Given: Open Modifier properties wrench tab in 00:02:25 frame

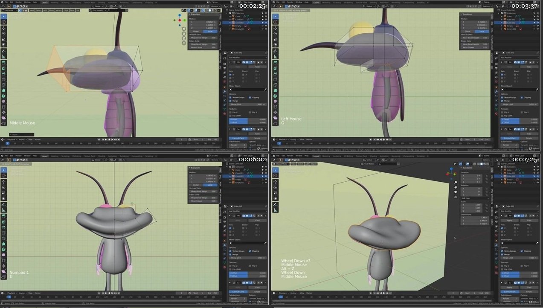Looking at the screenshot, I should click(225, 91).
